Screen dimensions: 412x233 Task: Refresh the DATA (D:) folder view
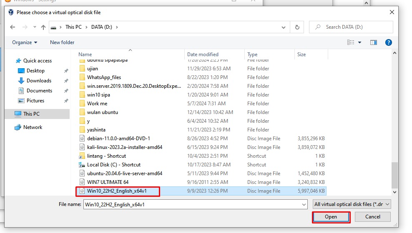pyautogui.click(x=297, y=27)
